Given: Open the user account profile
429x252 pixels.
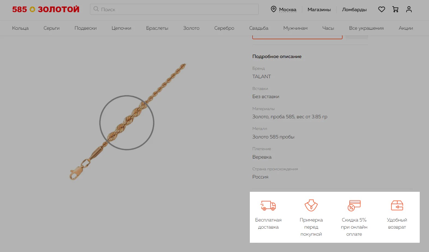Looking at the screenshot, I should tap(409, 10).
